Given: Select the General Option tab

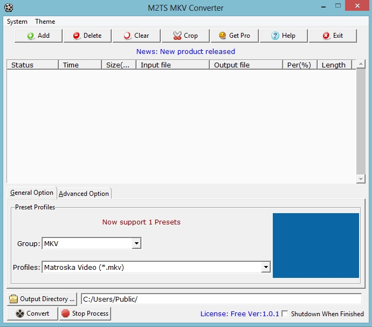Looking at the screenshot, I should click(x=32, y=193).
